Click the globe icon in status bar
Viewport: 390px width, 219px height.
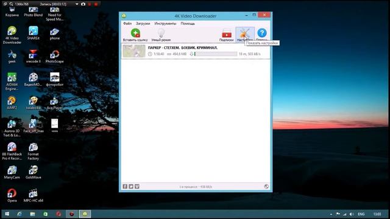[266, 187]
